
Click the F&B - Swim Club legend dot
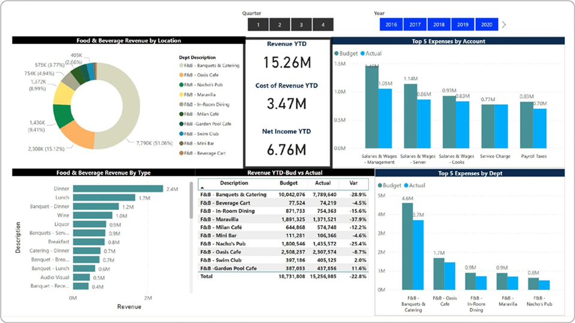pos(181,134)
